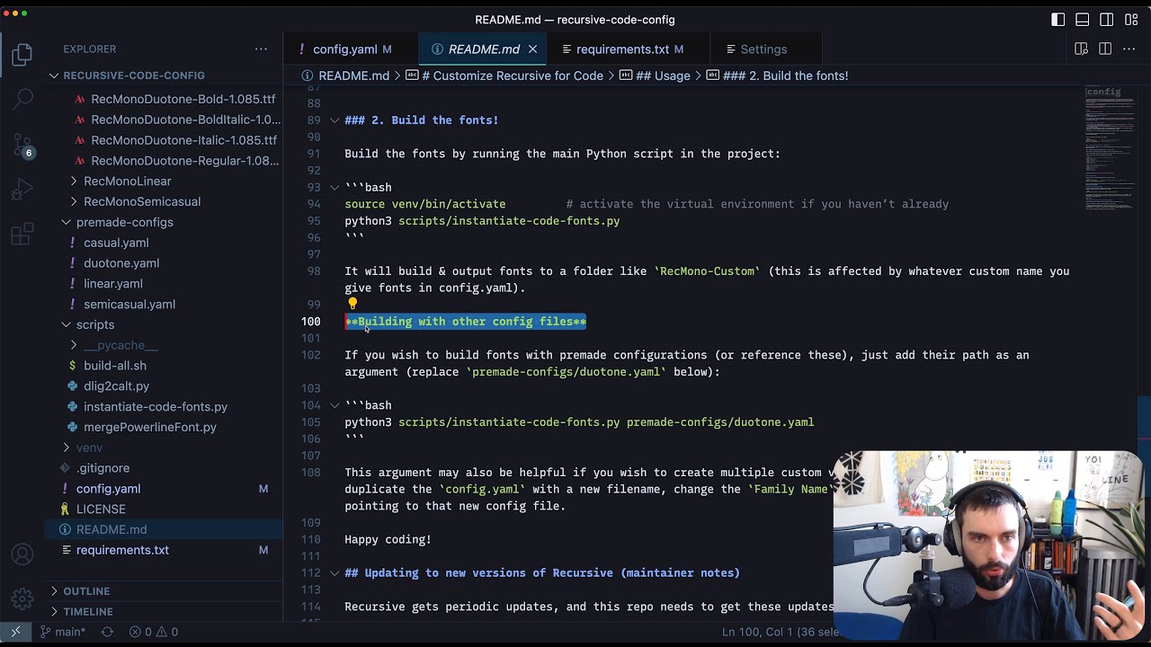
Task: Switch to the README.md editor tab
Action: (484, 49)
